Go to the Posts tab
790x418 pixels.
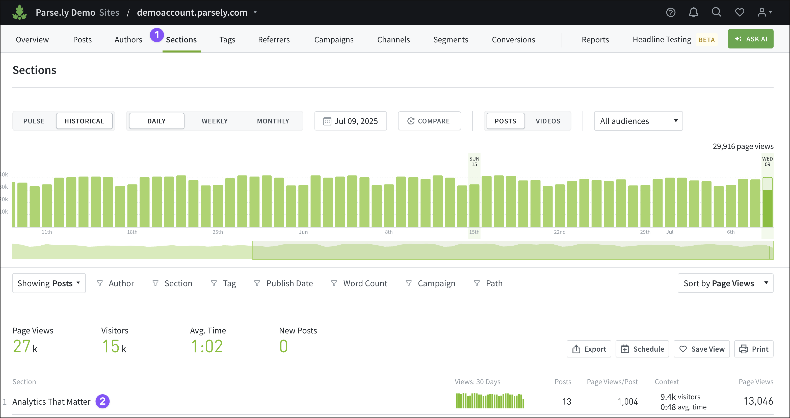pos(82,40)
